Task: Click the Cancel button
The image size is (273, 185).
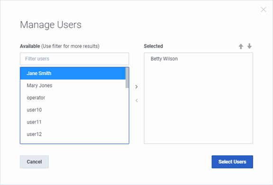Action: [34, 162]
